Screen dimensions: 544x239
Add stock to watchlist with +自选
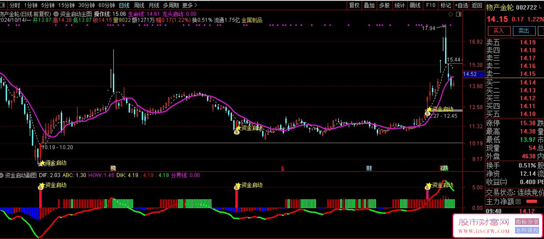pos(461,5)
